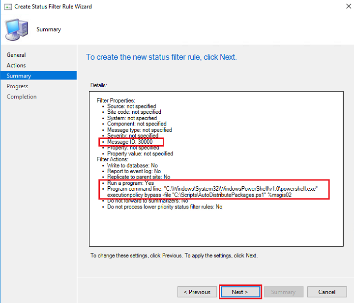Click the wizard icon in the title bar

tap(8, 7)
